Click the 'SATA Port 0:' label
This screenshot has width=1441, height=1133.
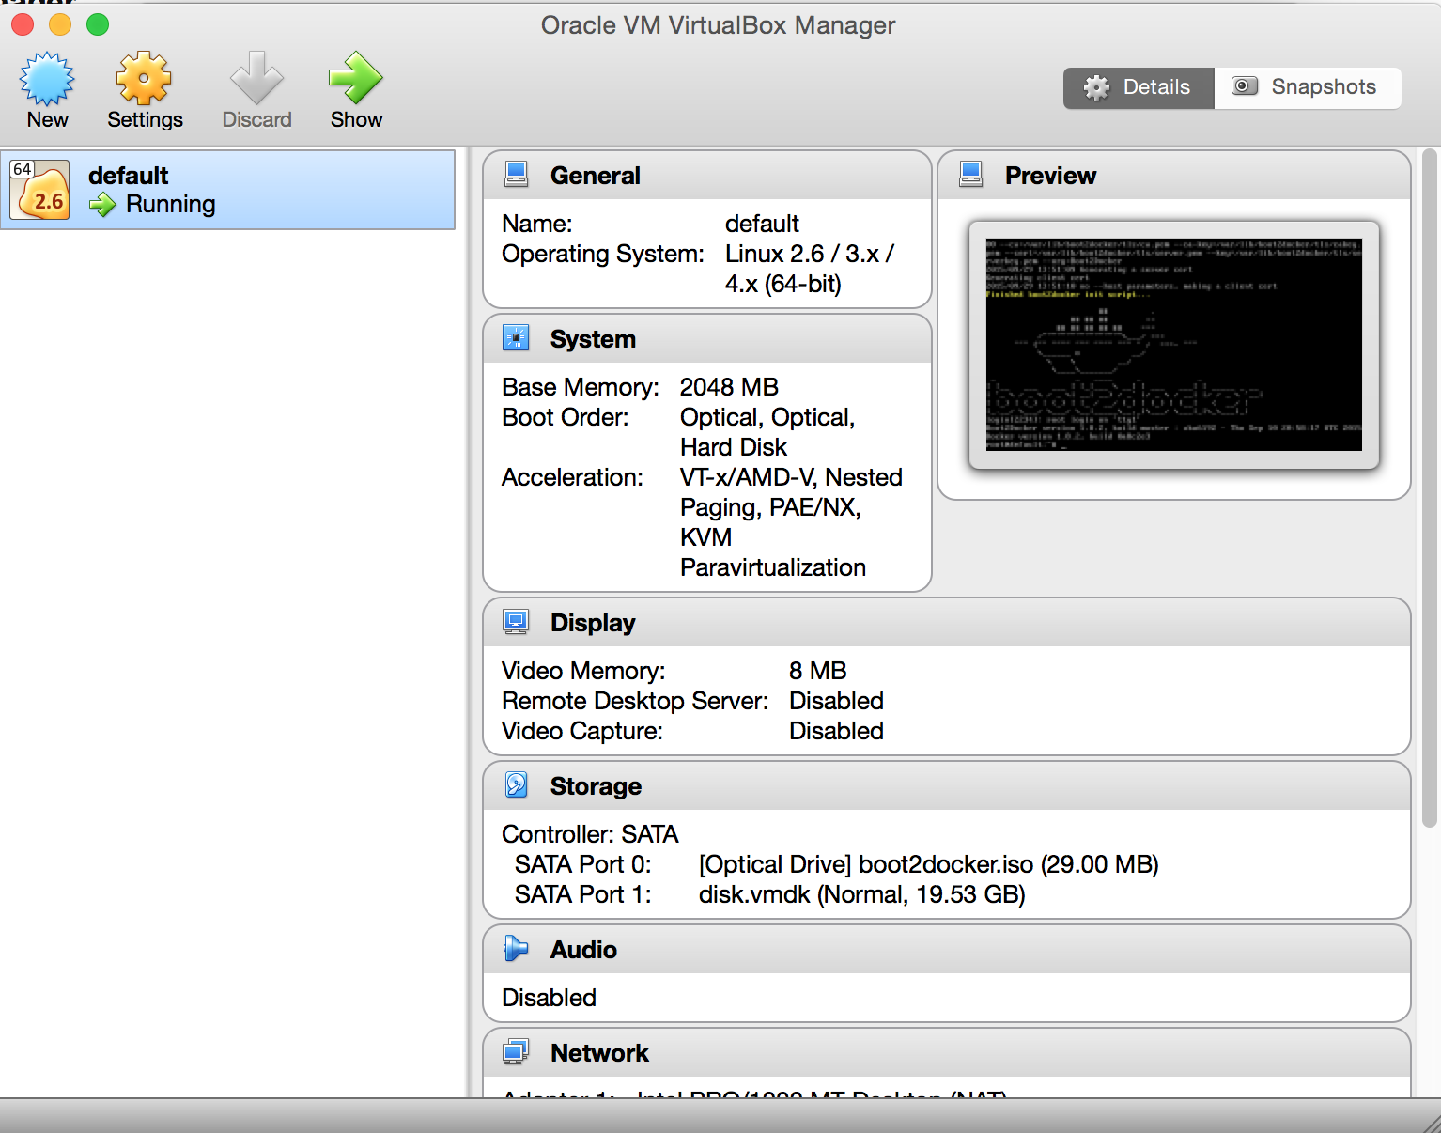point(582,864)
